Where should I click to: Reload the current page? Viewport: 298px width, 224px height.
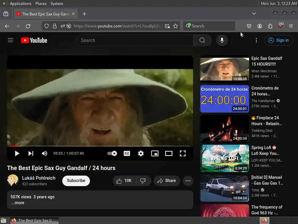28,26
